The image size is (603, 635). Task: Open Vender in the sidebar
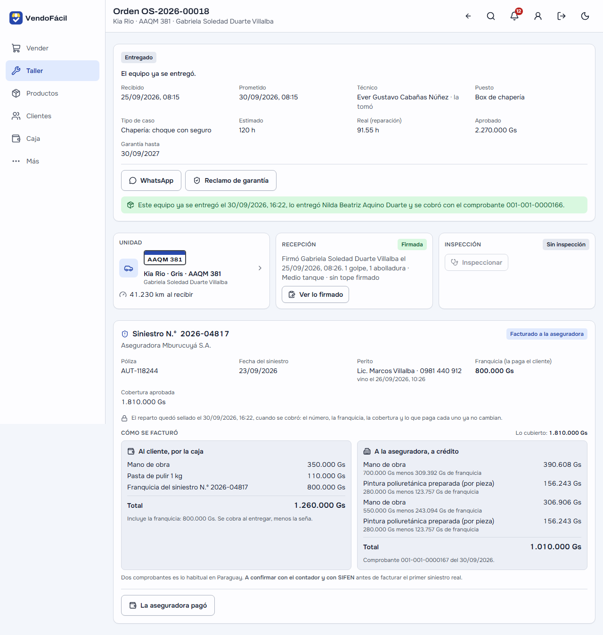(x=52, y=48)
